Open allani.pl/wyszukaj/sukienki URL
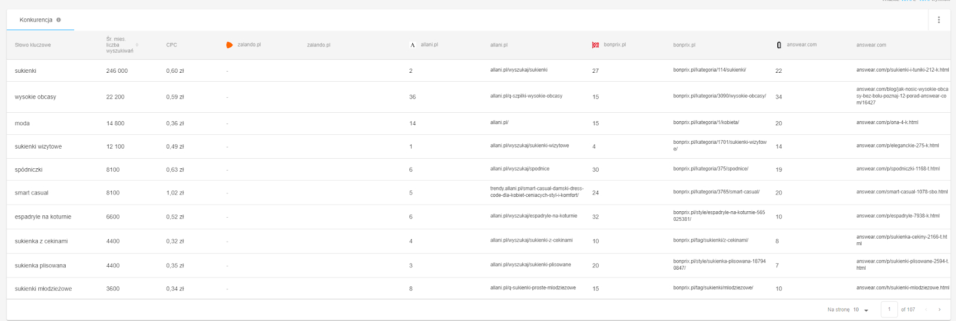This screenshot has width=956, height=321. tap(519, 70)
